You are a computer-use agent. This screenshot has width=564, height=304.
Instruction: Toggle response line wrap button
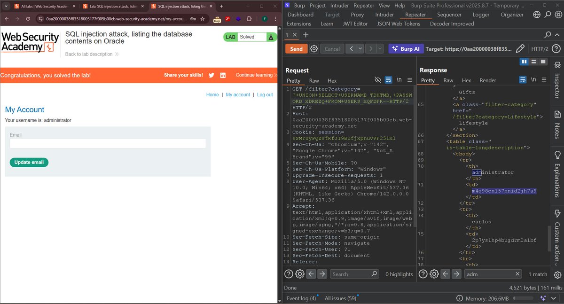coord(523,80)
